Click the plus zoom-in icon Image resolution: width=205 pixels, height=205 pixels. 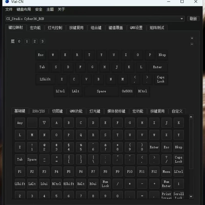[x=192, y=38]
